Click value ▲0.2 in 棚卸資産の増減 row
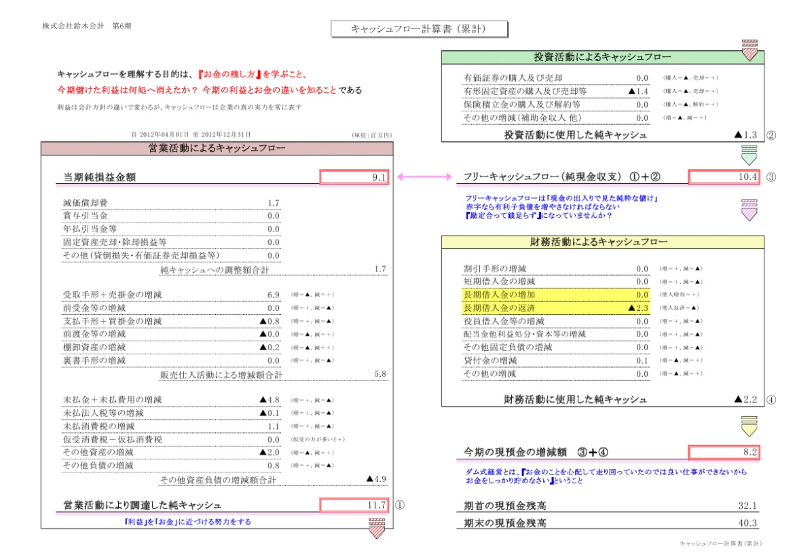Screen dimensions: 797x560 [x=270, y=347]
